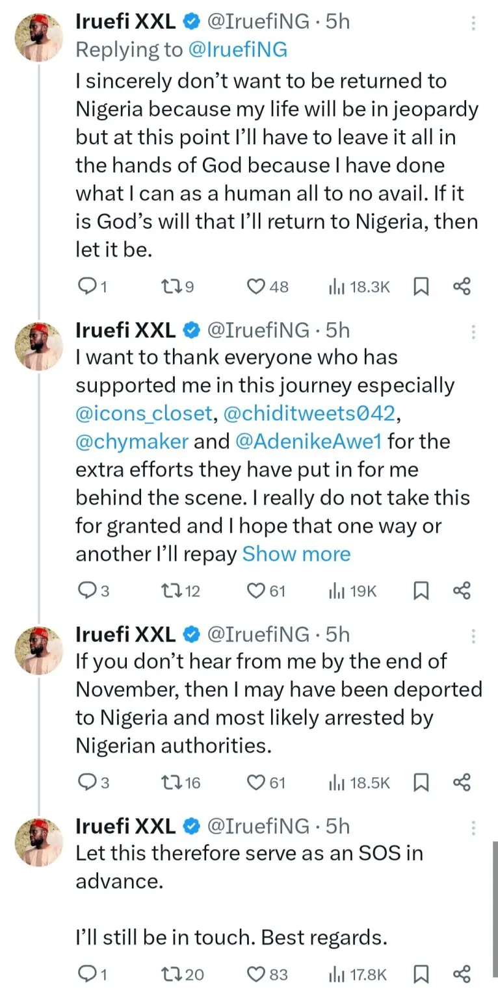Reply to the 'returned to Nigeria' tweet

coord(87,287)
